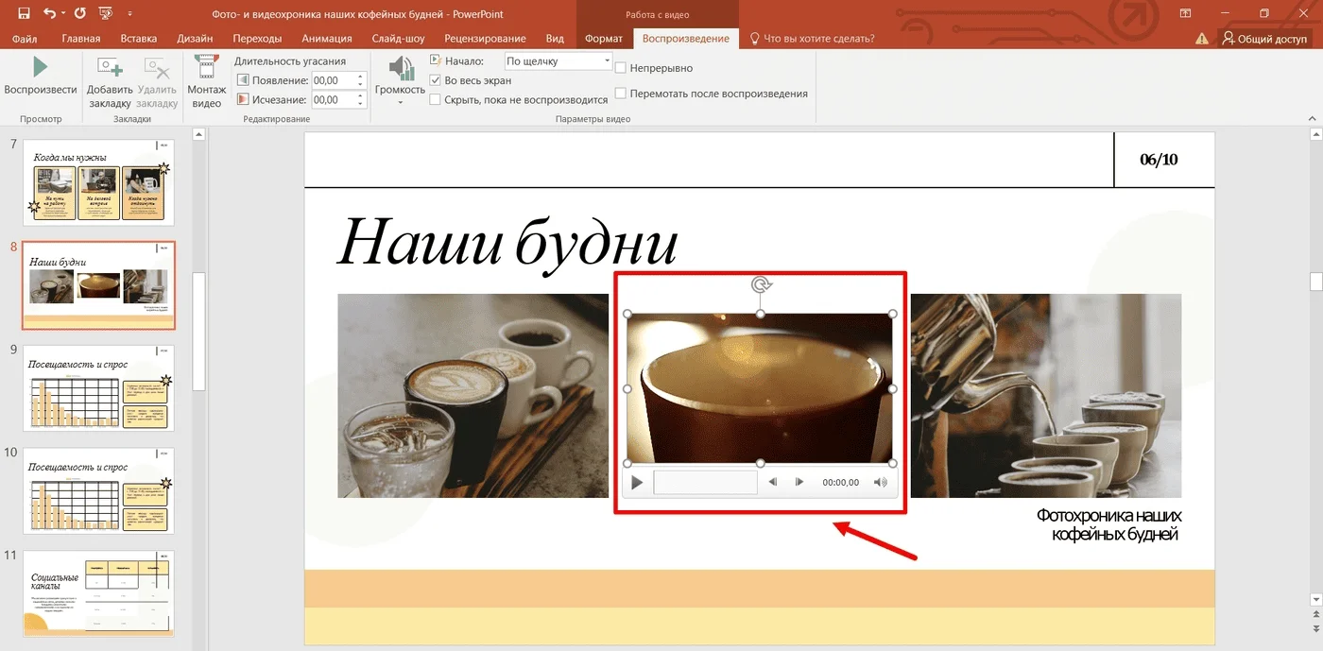Click the rotate handle above the video
This screenshot has height=651, width=1323.
point(760,284)
